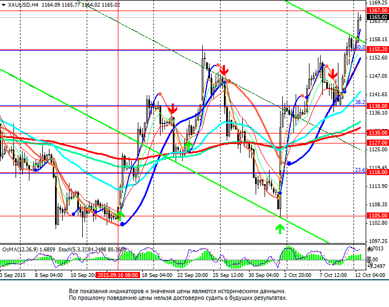Click the black current price label 1165.02
389x307 pixels.
pos(378,17)
